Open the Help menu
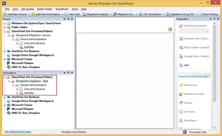 tap(84, 9)
